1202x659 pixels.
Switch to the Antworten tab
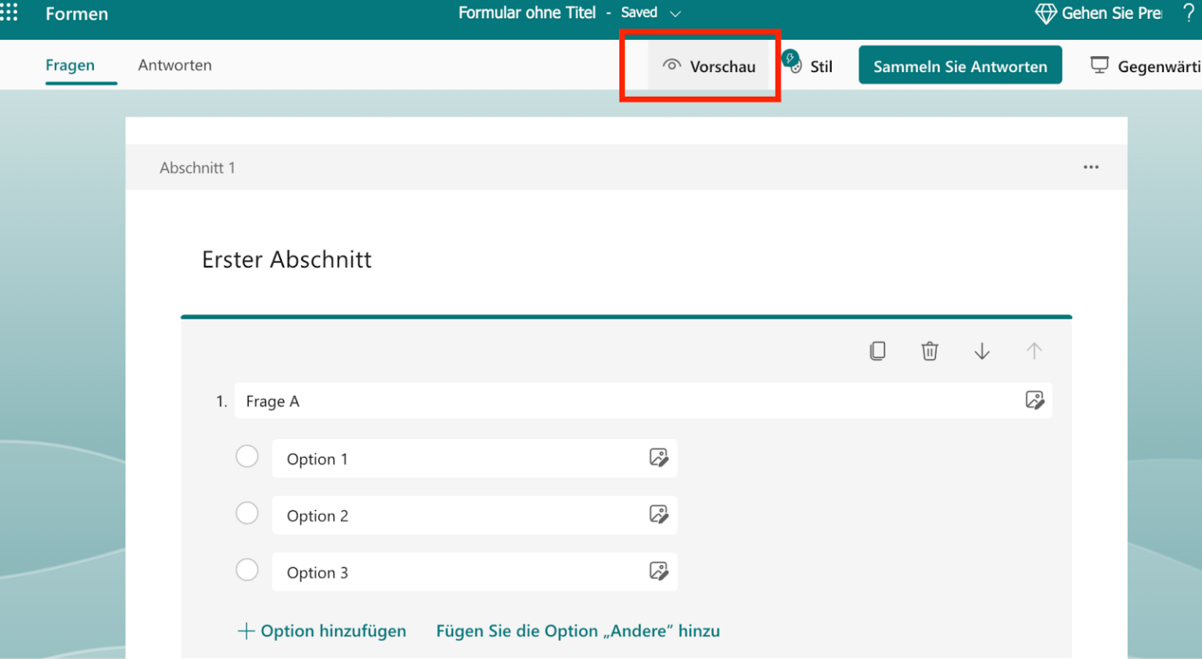tap(175, 65)
